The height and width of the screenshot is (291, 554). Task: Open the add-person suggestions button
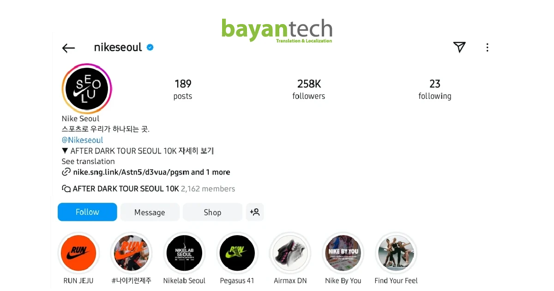click(255, 212)
